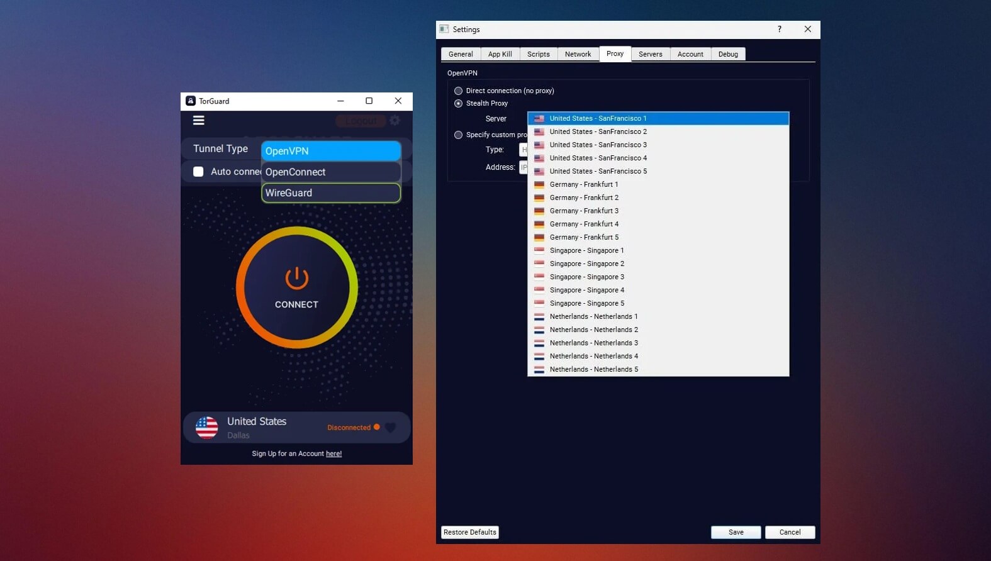
Task: Select Germany - Frankfurt 4 server
Action: [x=658, y=224]
